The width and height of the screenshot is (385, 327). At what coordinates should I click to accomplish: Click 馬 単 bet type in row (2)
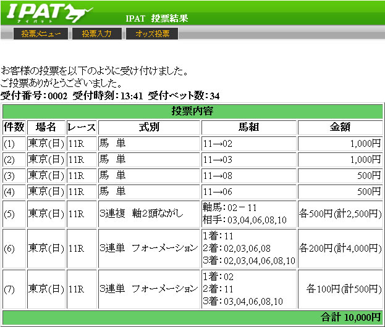point(149,160)
